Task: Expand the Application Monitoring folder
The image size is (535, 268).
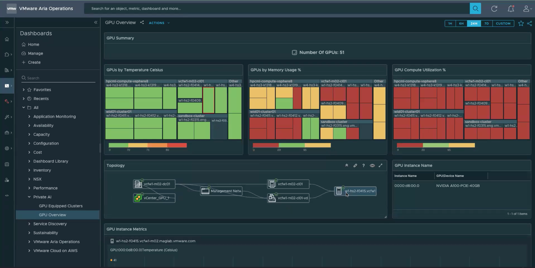Action: pos(29,117)
